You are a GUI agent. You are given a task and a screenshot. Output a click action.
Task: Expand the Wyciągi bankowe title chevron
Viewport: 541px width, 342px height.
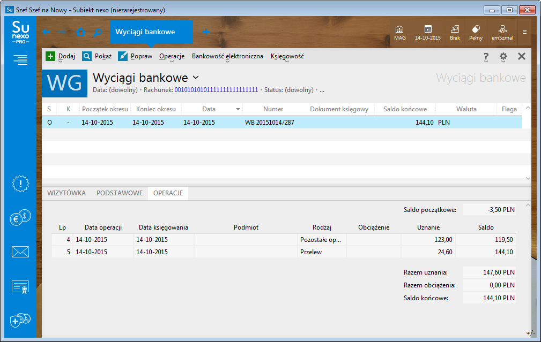click(196, 78)
